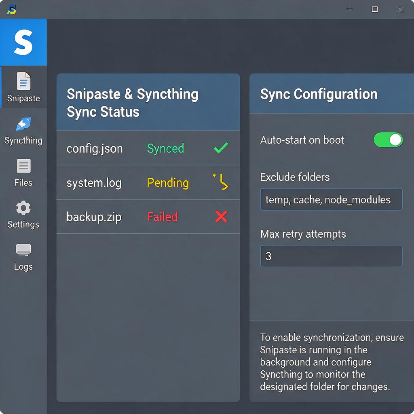Minimize the application window

coord(349,9)
